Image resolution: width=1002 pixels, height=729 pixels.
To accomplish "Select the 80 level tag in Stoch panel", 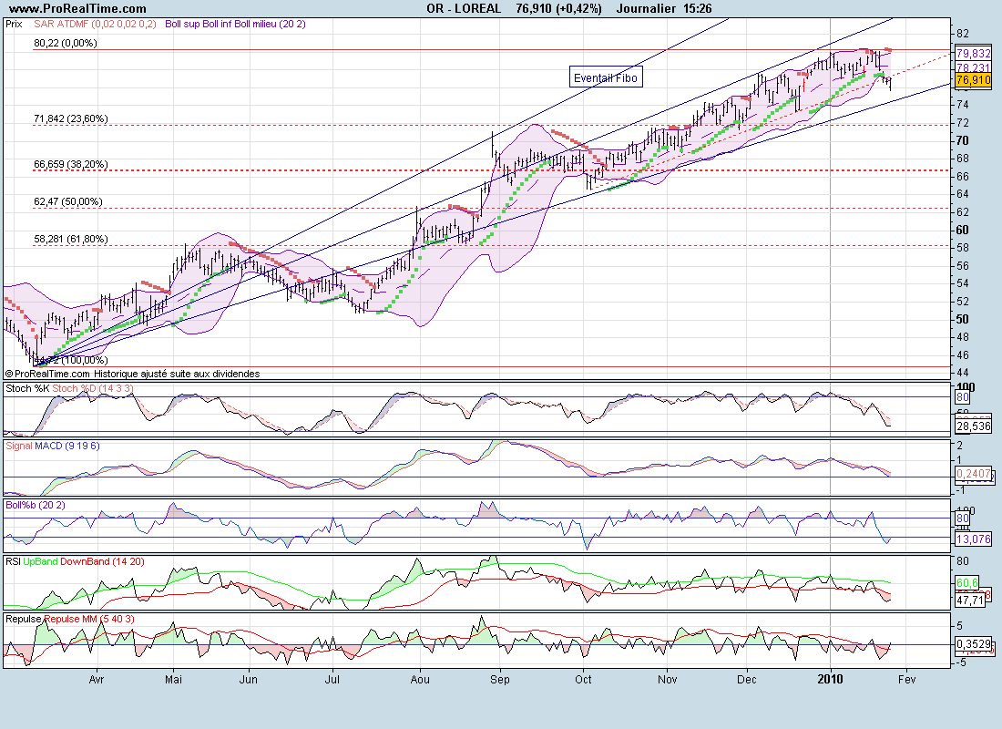I will click(x=963, y=397).
